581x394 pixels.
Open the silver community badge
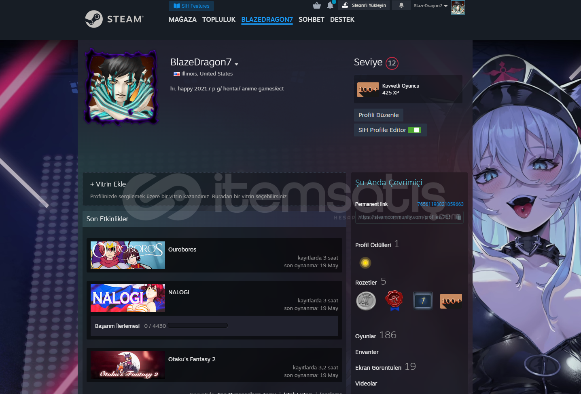pyautogui.click(x=366, y=301)
